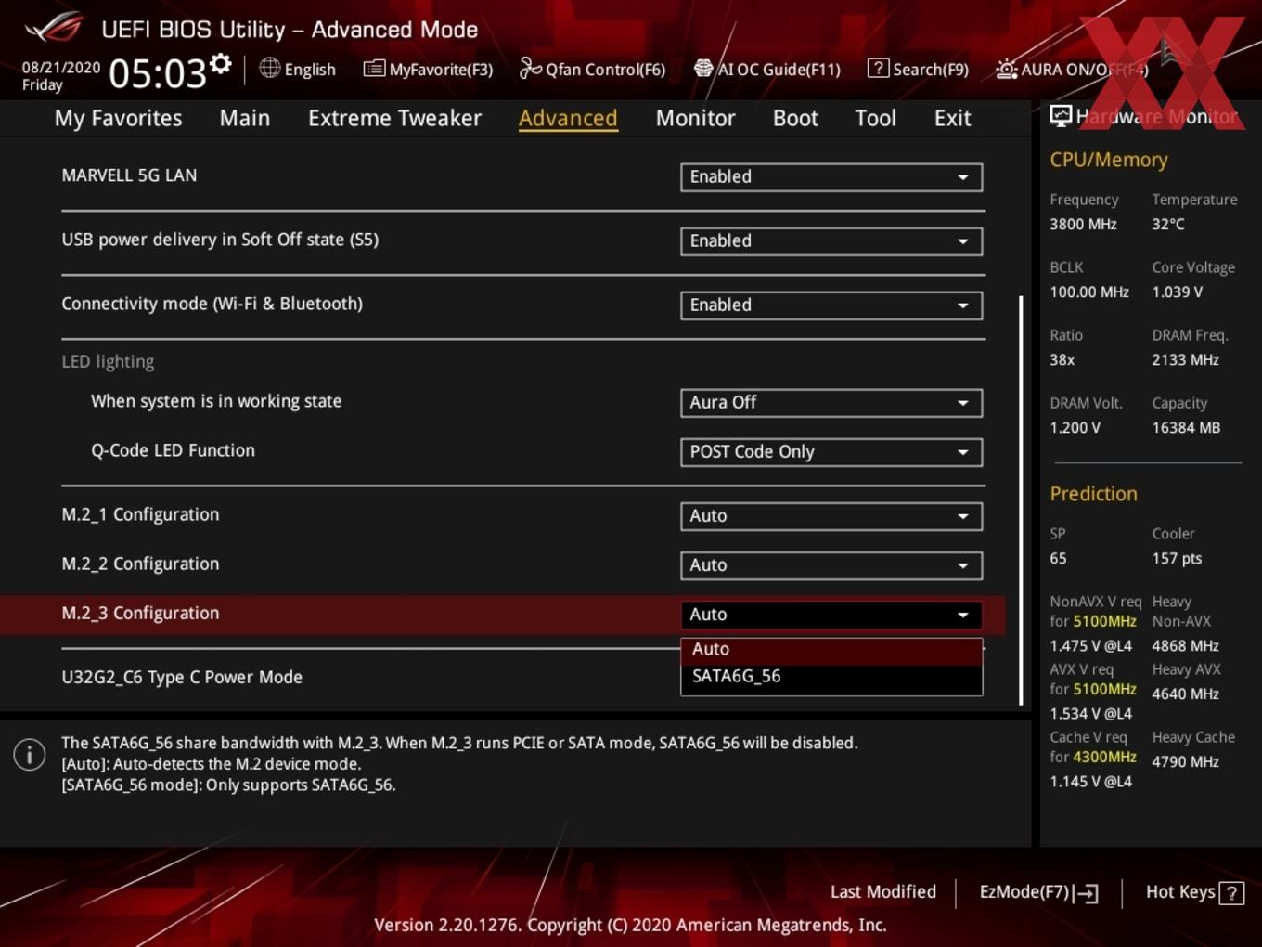
Task: Open the MARVELL 5G LAN dropdown
Action: point(831,177)
